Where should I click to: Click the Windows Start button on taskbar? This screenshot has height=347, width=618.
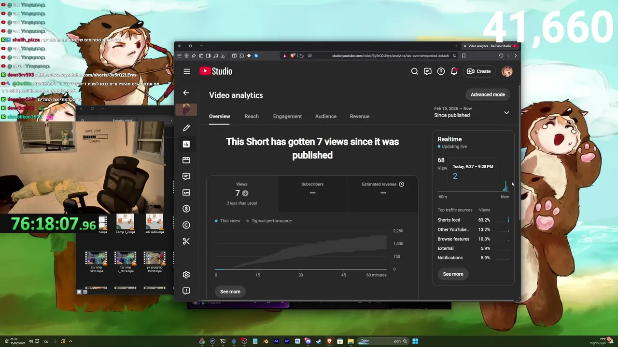415,341
